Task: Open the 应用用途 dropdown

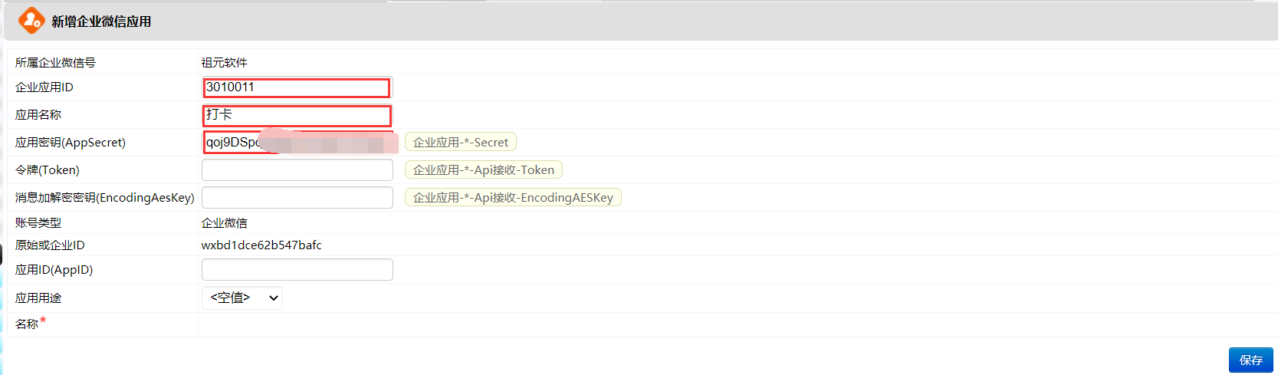Action: click(241, 298)
